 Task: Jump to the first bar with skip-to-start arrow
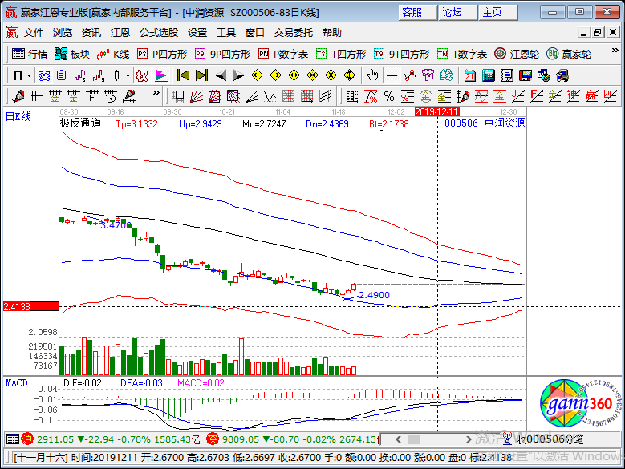click(183, 75)
